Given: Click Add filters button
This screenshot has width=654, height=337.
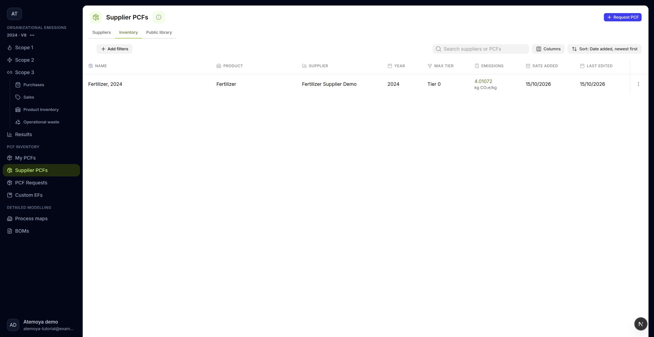Looking at the screenshot, I should pos(114,49).
